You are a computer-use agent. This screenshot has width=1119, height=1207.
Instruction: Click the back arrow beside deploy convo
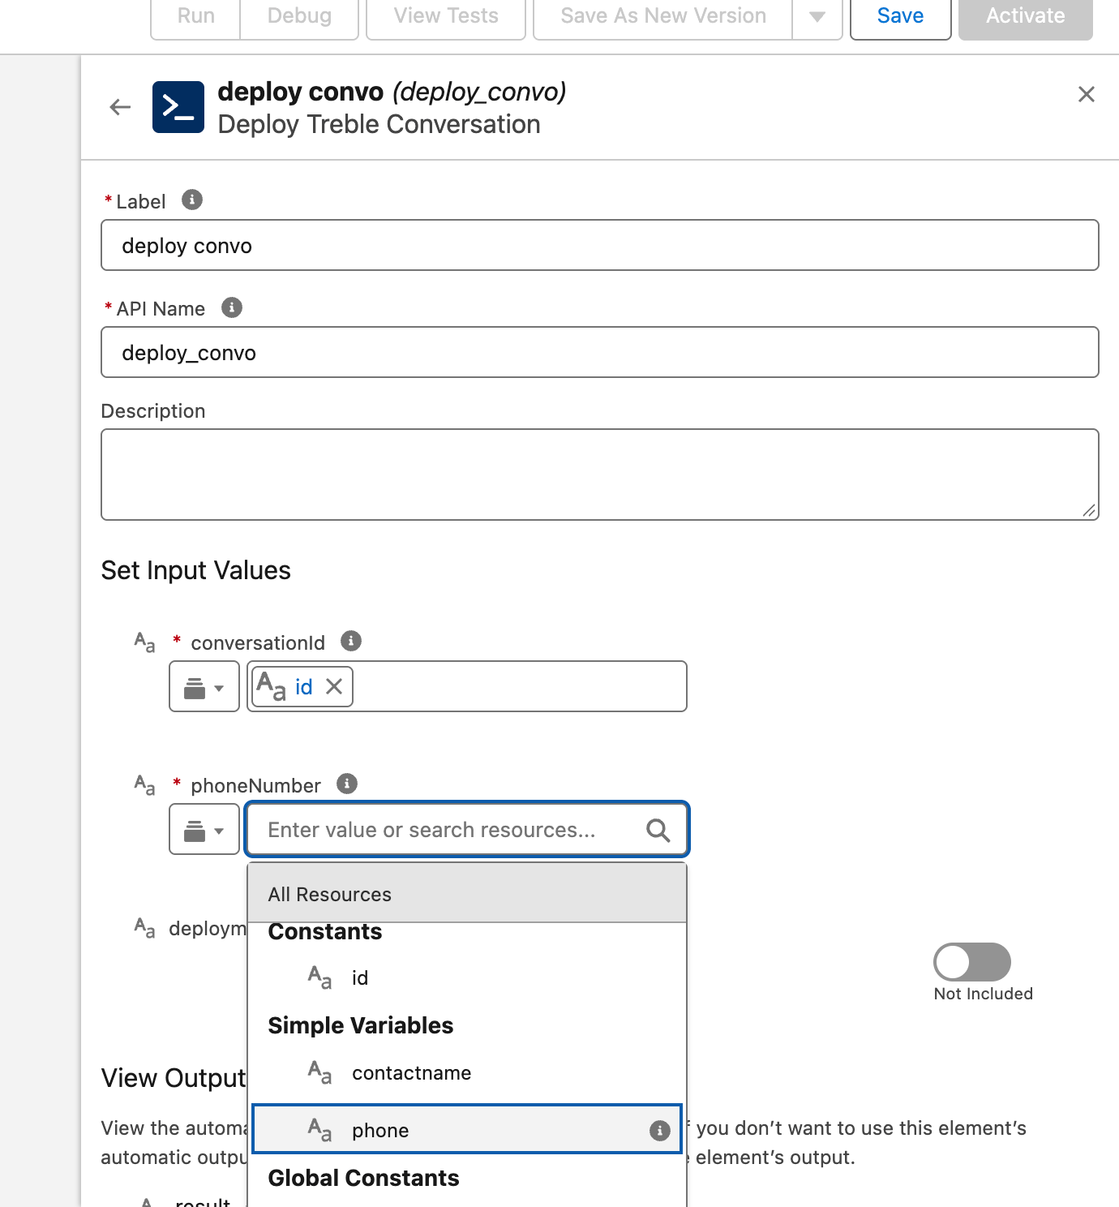(x=120, y=107)
